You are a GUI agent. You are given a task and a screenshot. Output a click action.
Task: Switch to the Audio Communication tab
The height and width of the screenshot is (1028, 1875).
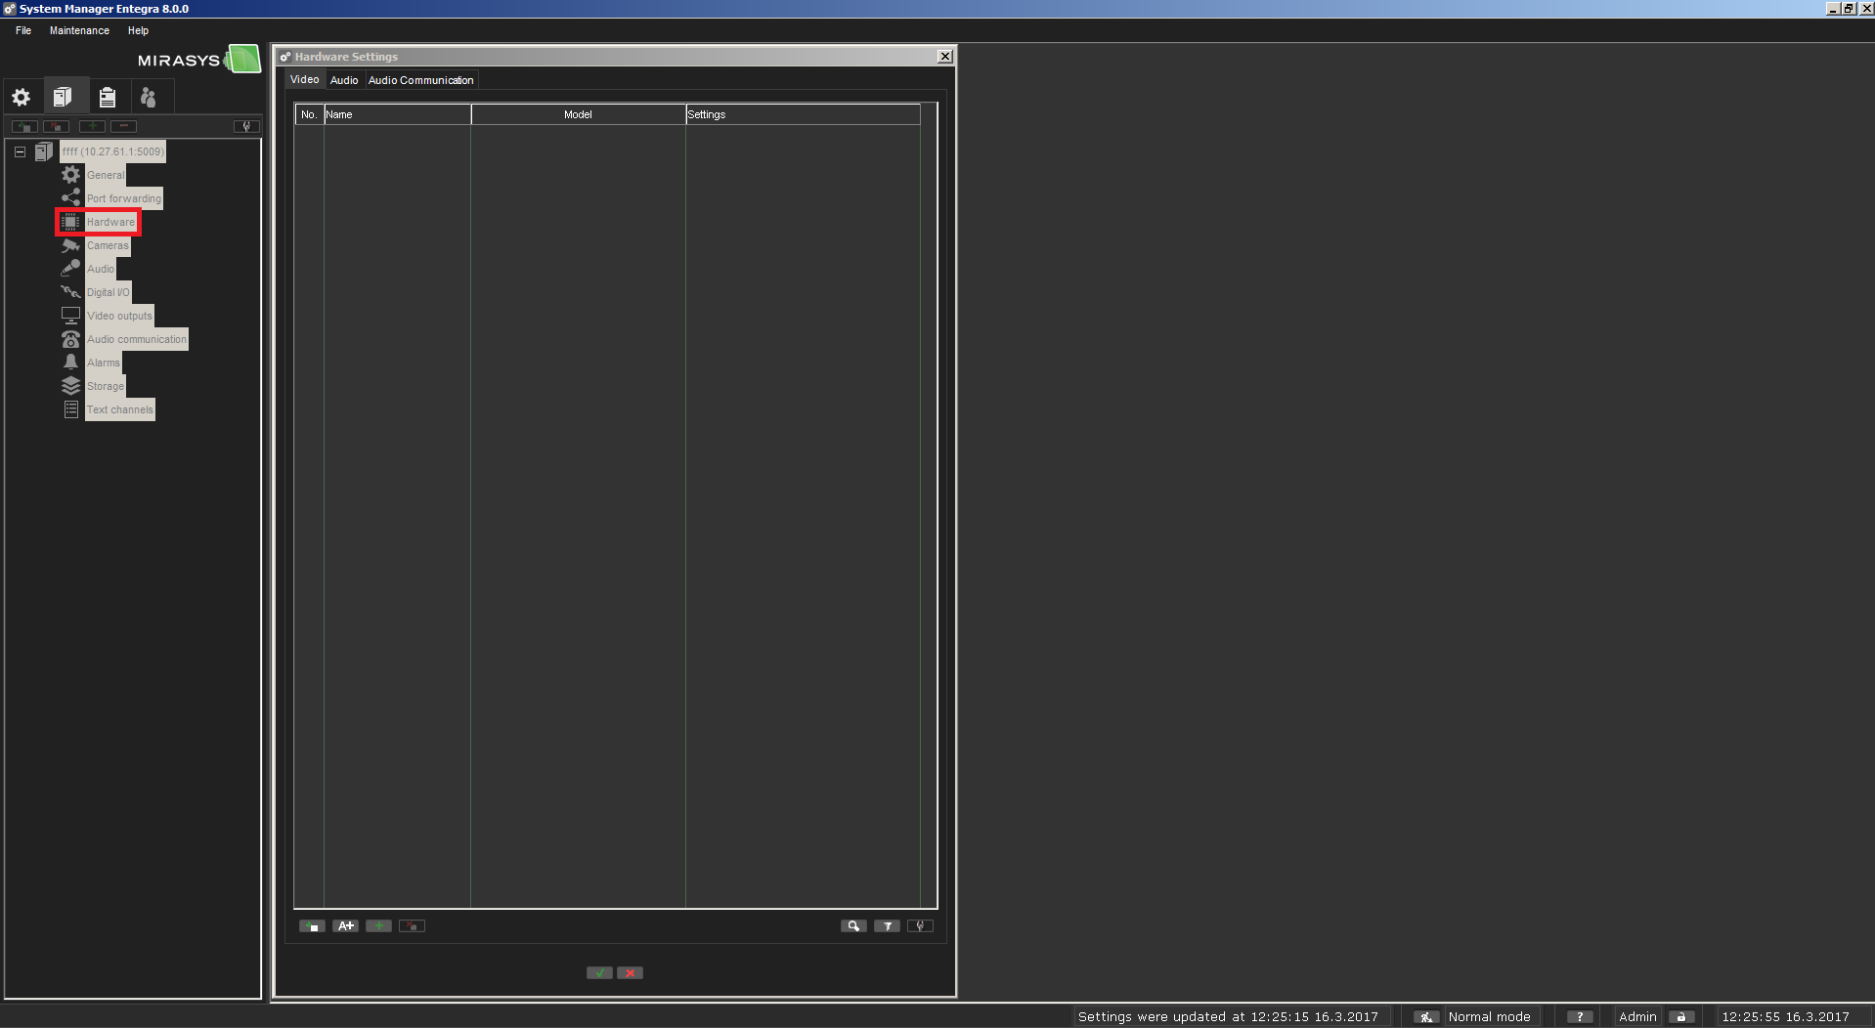coord(420,80)
